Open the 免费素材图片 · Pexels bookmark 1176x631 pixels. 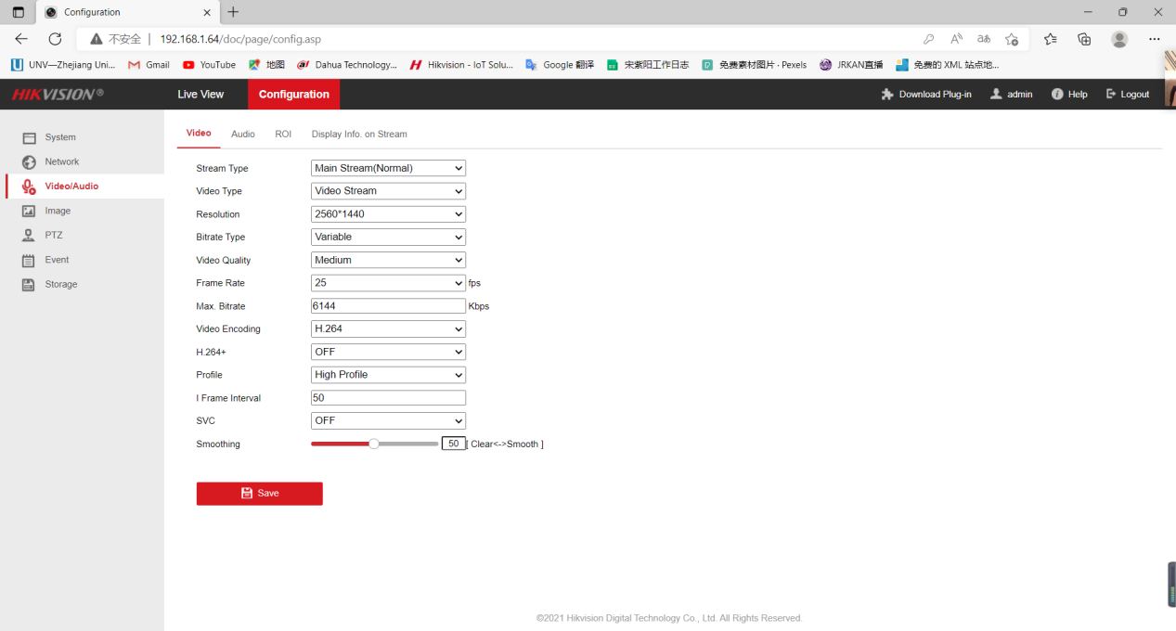click(x=754, y=65)
